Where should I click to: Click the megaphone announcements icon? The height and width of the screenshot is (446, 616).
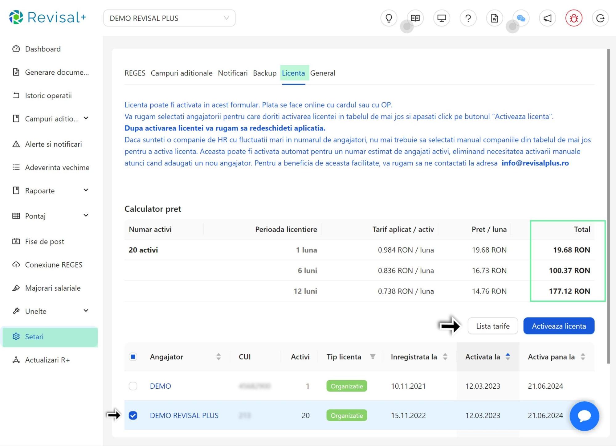click(547, 18)
